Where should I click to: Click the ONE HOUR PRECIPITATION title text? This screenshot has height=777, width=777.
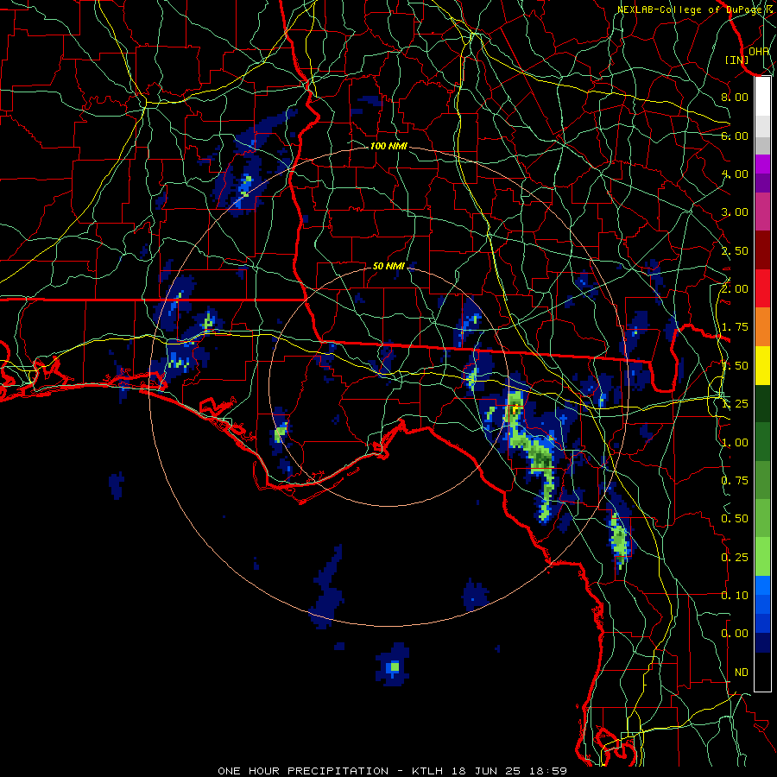click(x=303, y=771)
